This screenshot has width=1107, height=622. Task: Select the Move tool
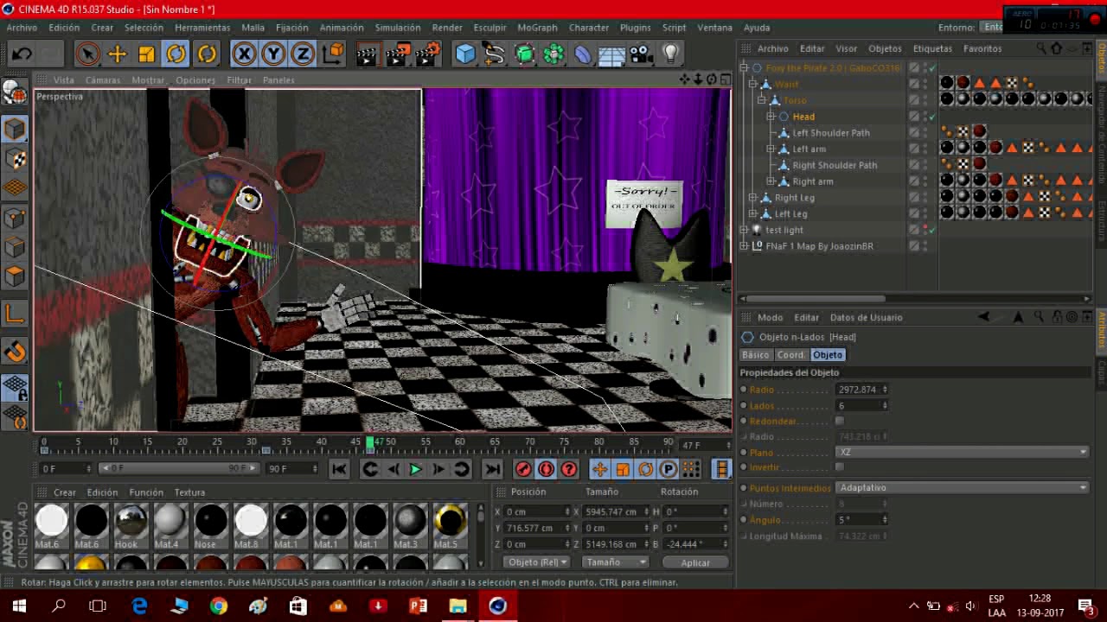pyautogui.click(x=117, y=54)
